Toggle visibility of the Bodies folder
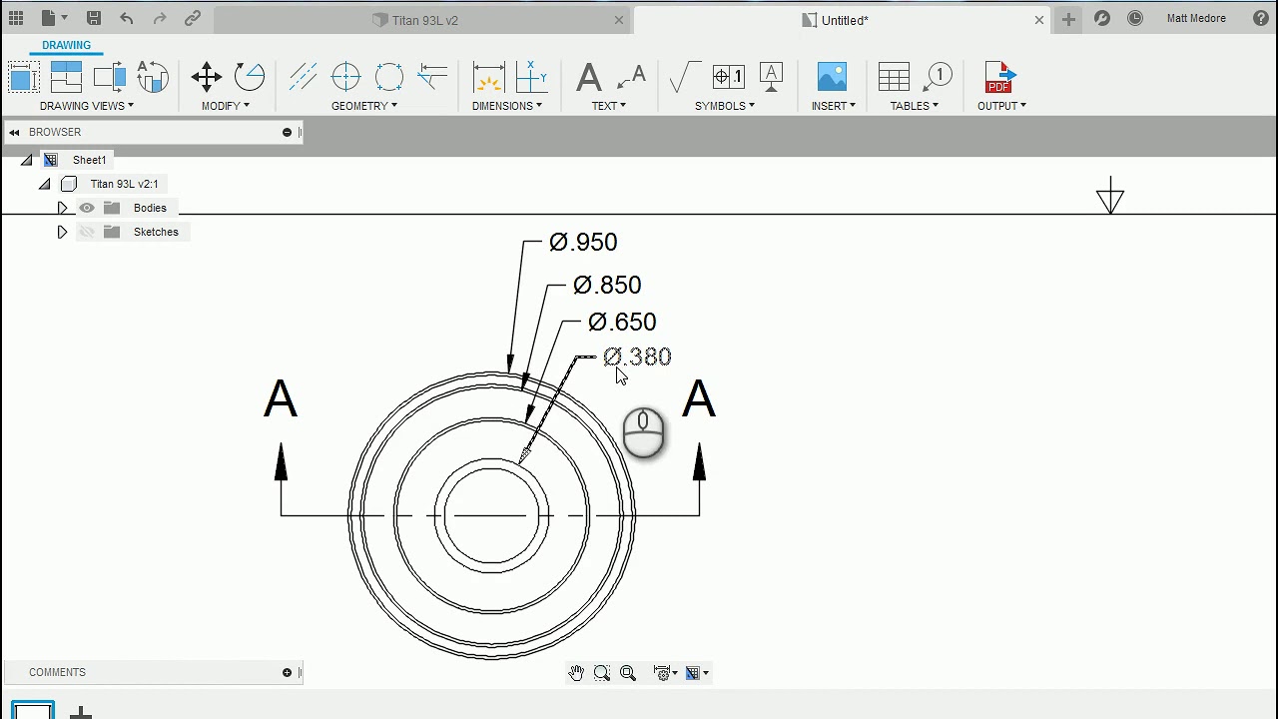Screen dimensions: 1278x719 (87, 208)
